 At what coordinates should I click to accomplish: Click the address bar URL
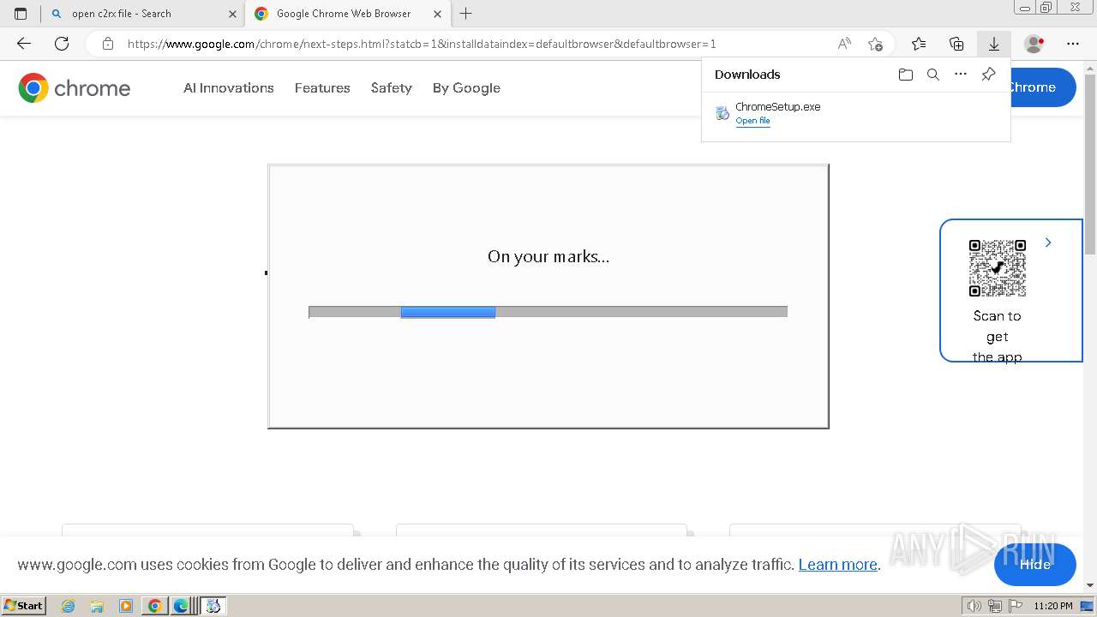tap(422, 44)
